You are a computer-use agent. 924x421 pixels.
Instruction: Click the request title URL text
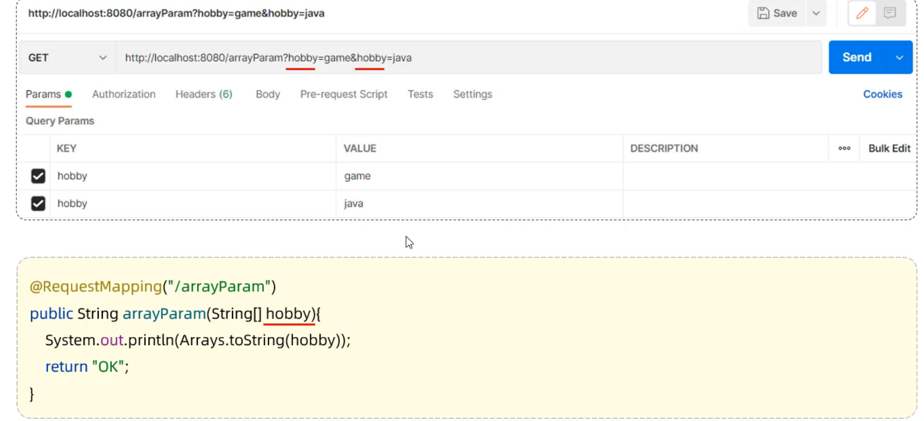[176, 13]
